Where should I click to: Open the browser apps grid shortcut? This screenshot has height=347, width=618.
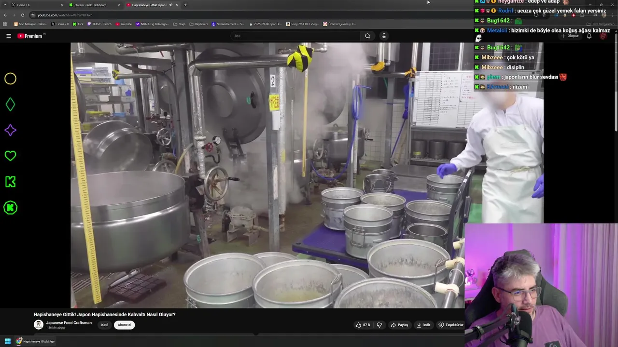point(5,24)
